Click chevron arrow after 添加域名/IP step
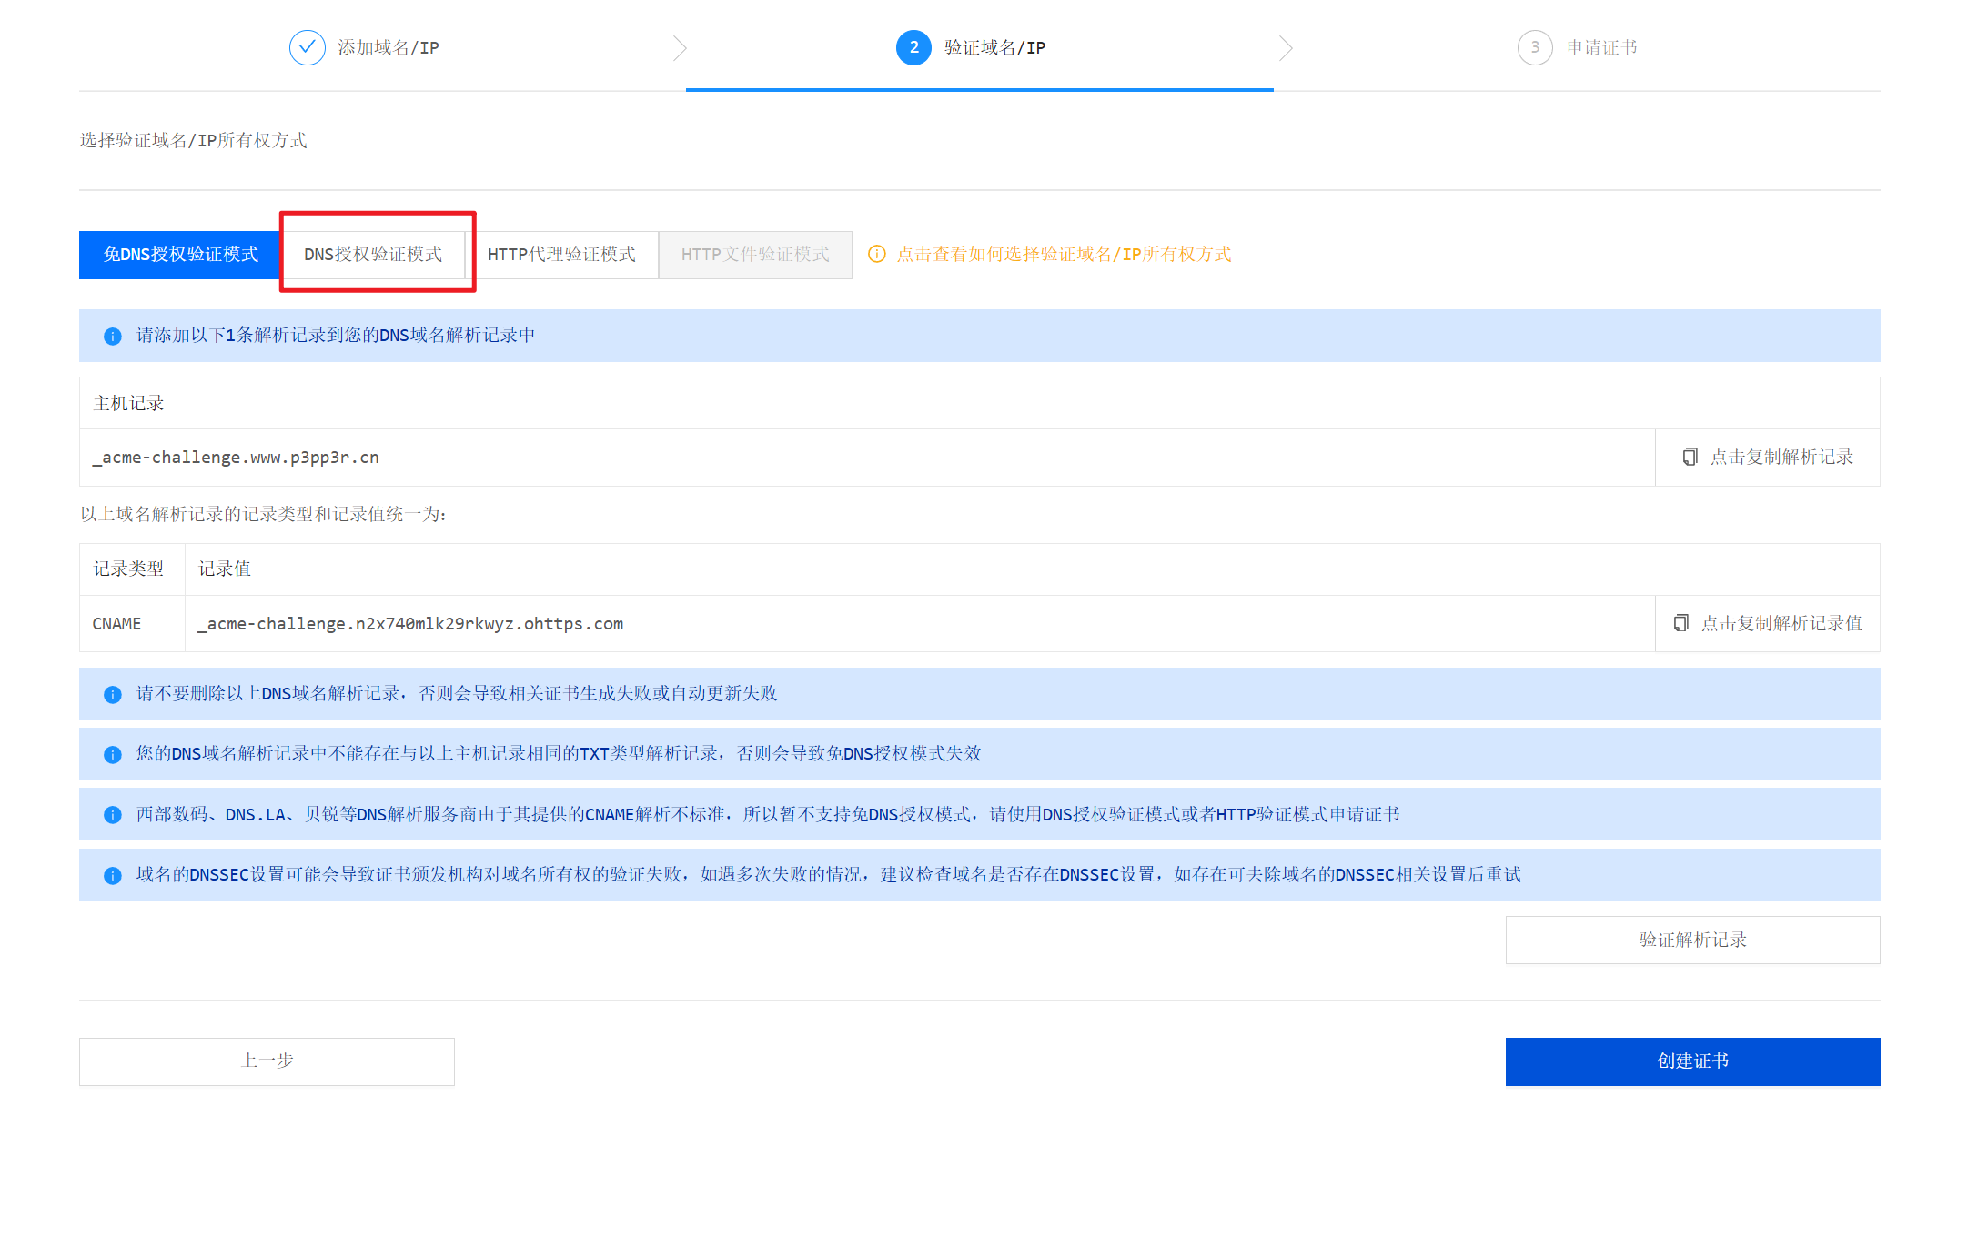 [680, 47]
